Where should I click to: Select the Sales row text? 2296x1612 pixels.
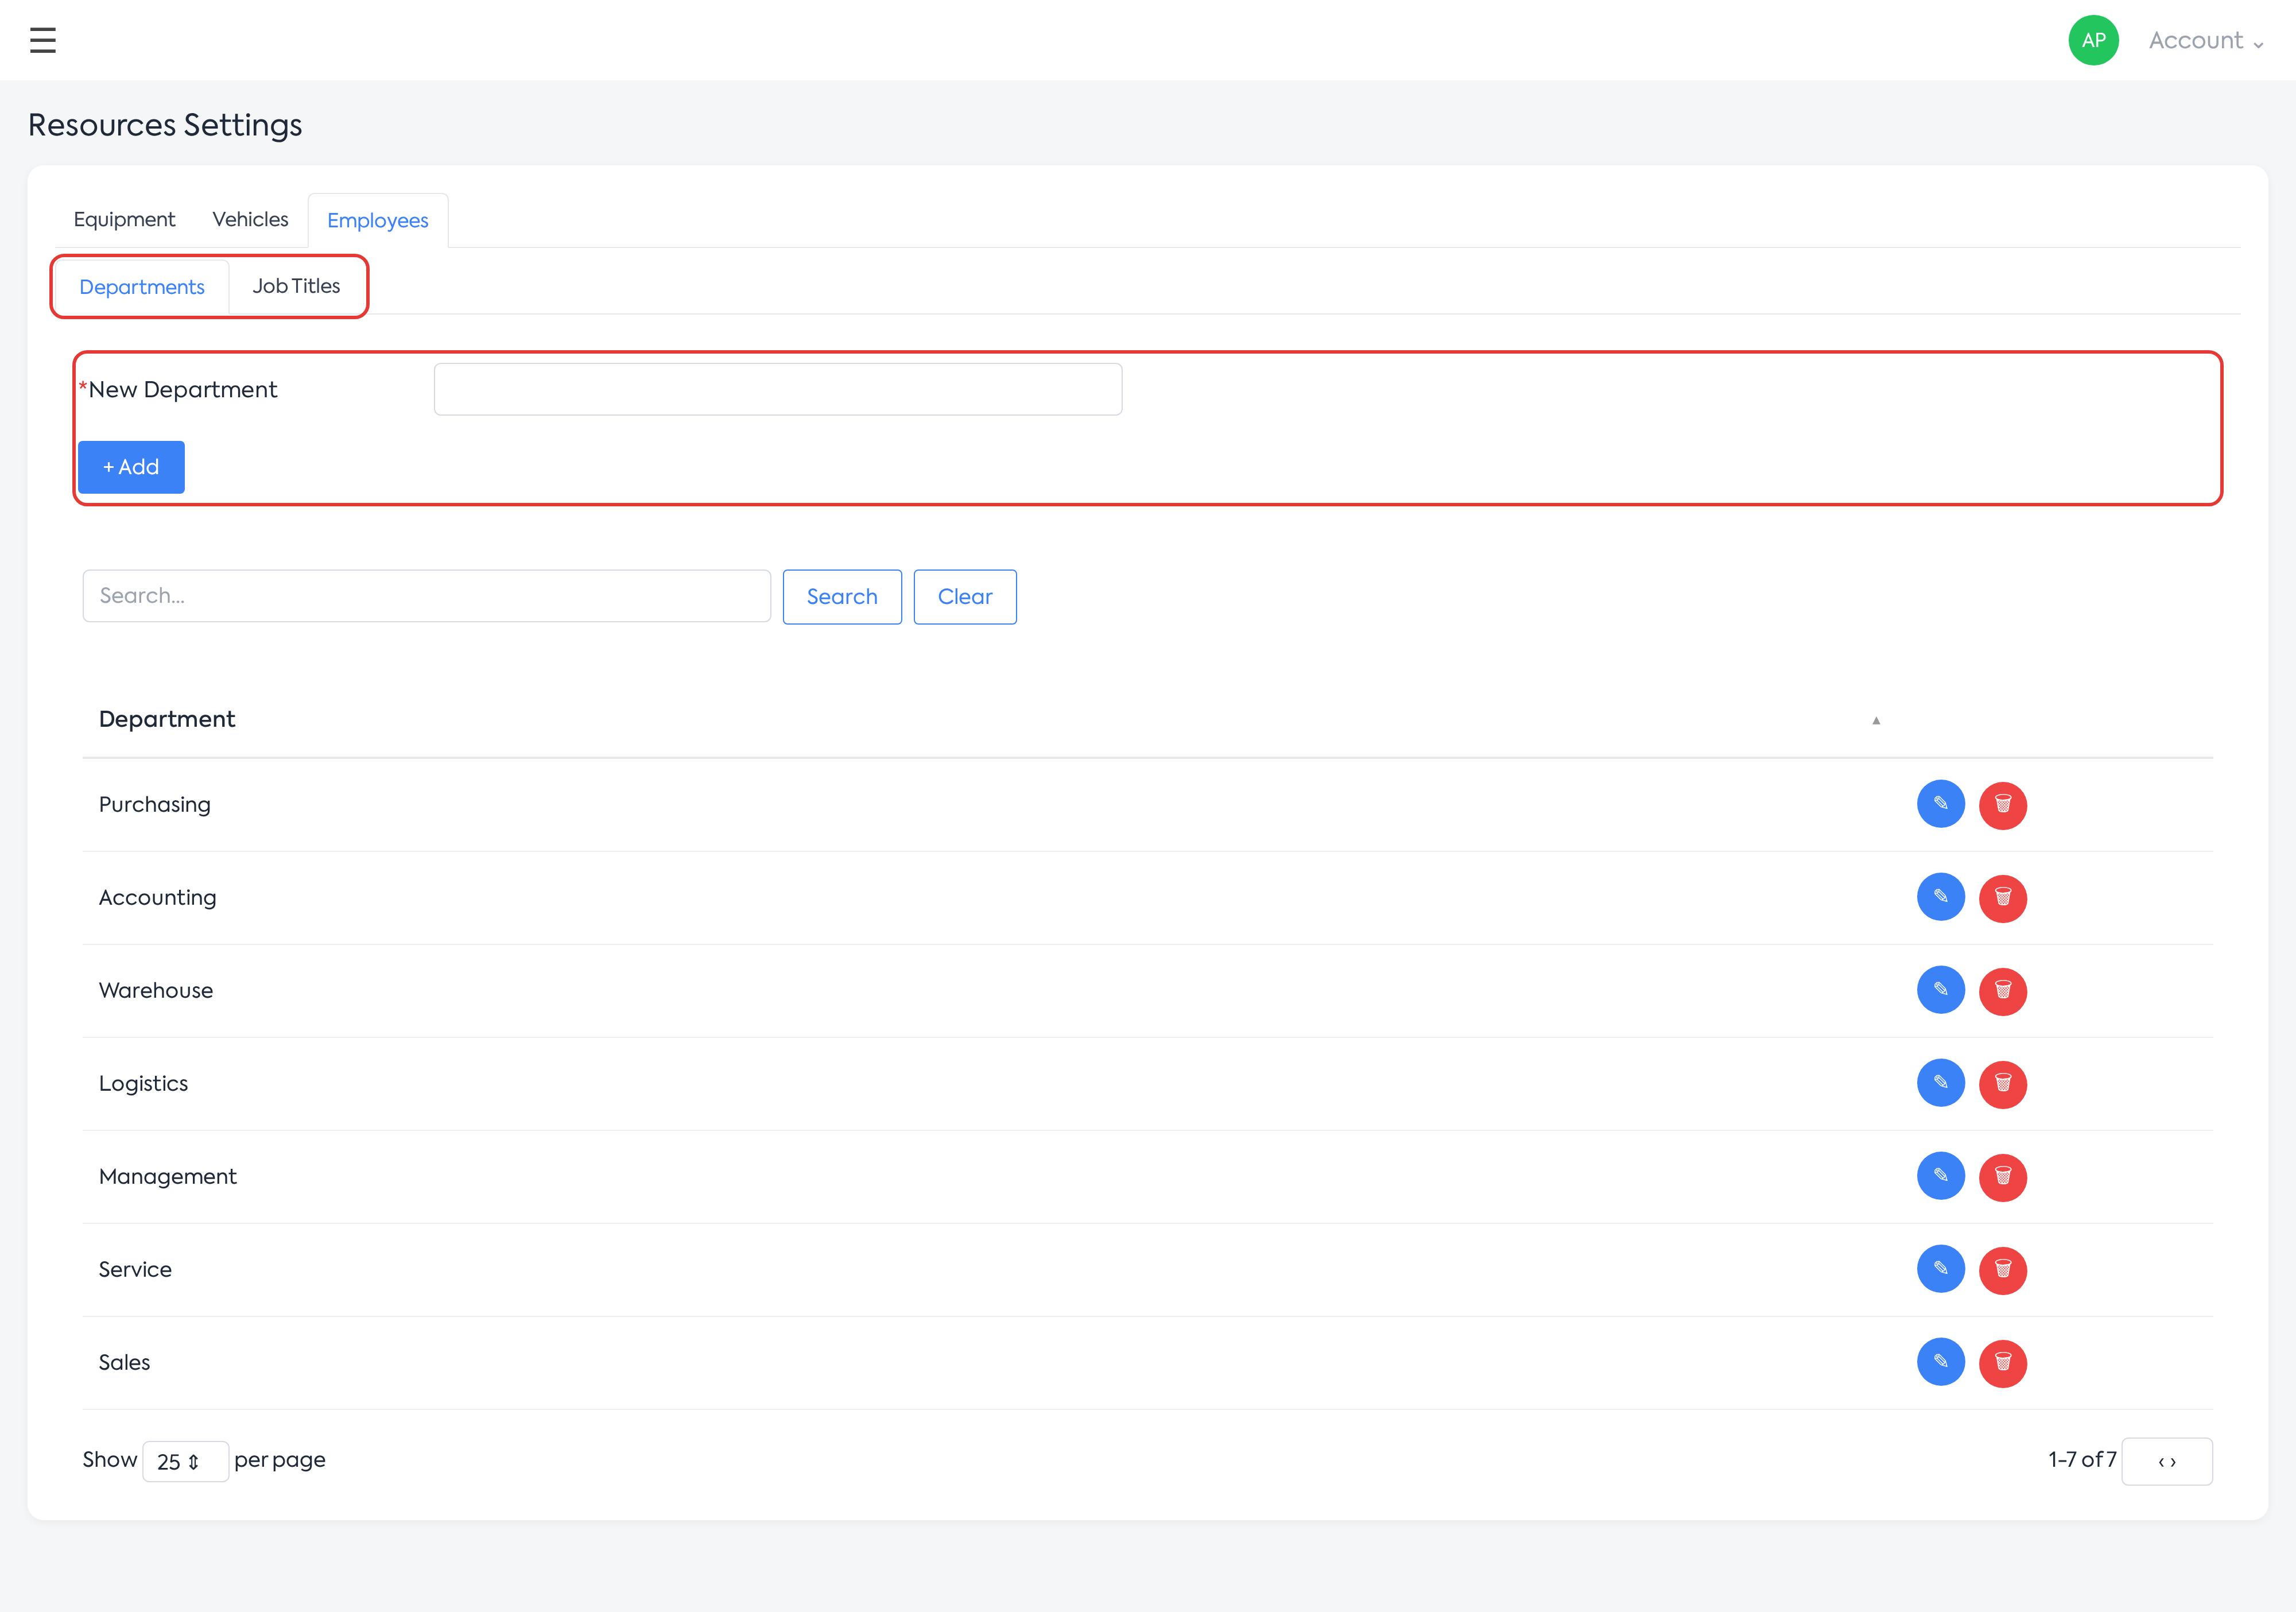[125, 1362]
